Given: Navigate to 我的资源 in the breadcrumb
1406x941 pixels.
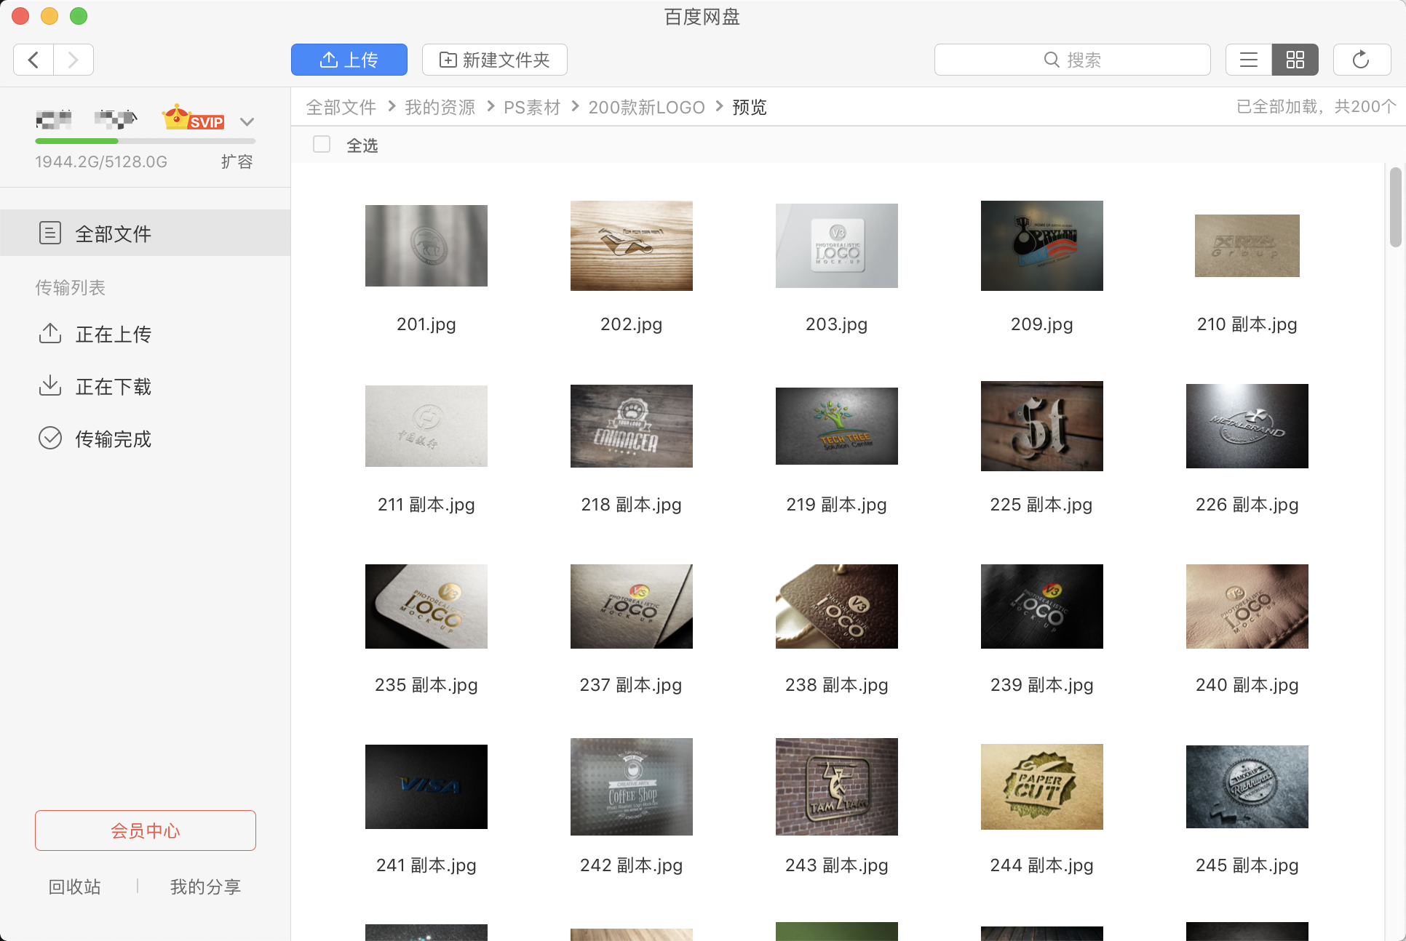Looking at the screenshot, I should [440, 108].
